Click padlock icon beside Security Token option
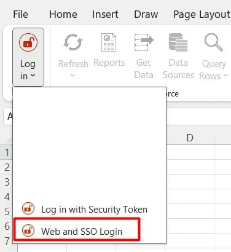The height and width of the screenshot is (252, 231). tap(28, 208)
